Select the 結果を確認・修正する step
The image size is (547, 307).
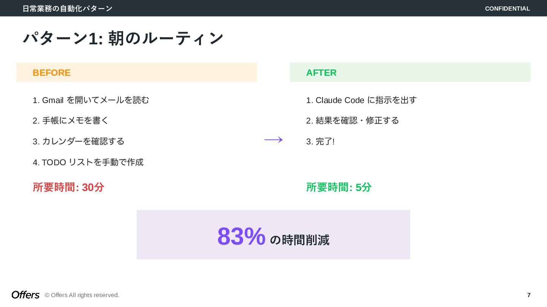(353, 121)
